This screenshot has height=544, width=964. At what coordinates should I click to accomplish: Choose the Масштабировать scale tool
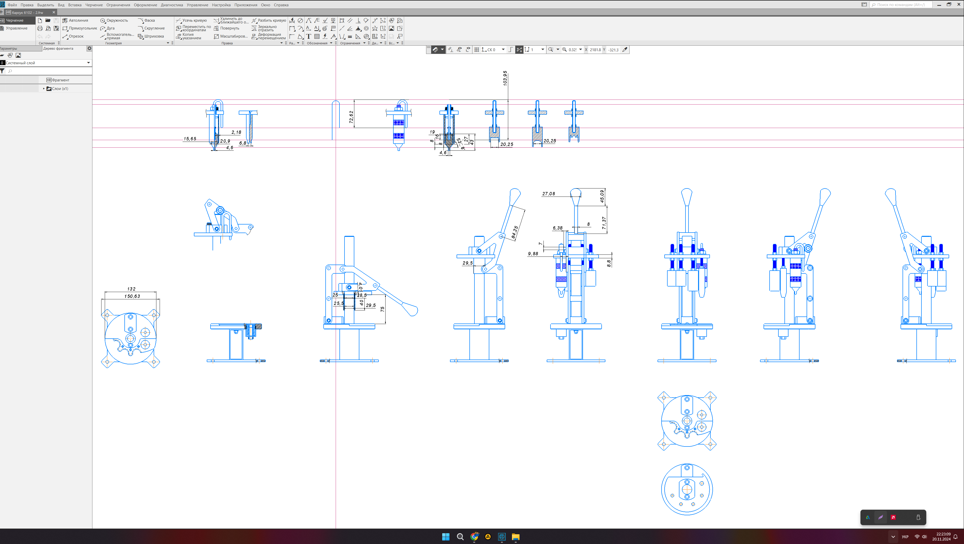point(230,36)
